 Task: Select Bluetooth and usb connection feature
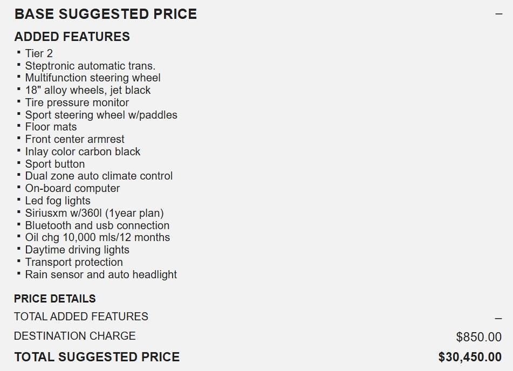(97, 225)
